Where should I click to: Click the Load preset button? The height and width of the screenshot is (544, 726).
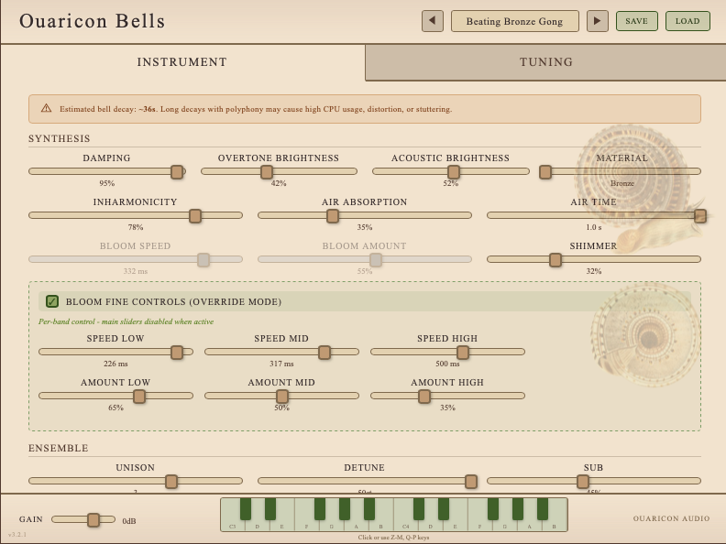tap(687, 21)
